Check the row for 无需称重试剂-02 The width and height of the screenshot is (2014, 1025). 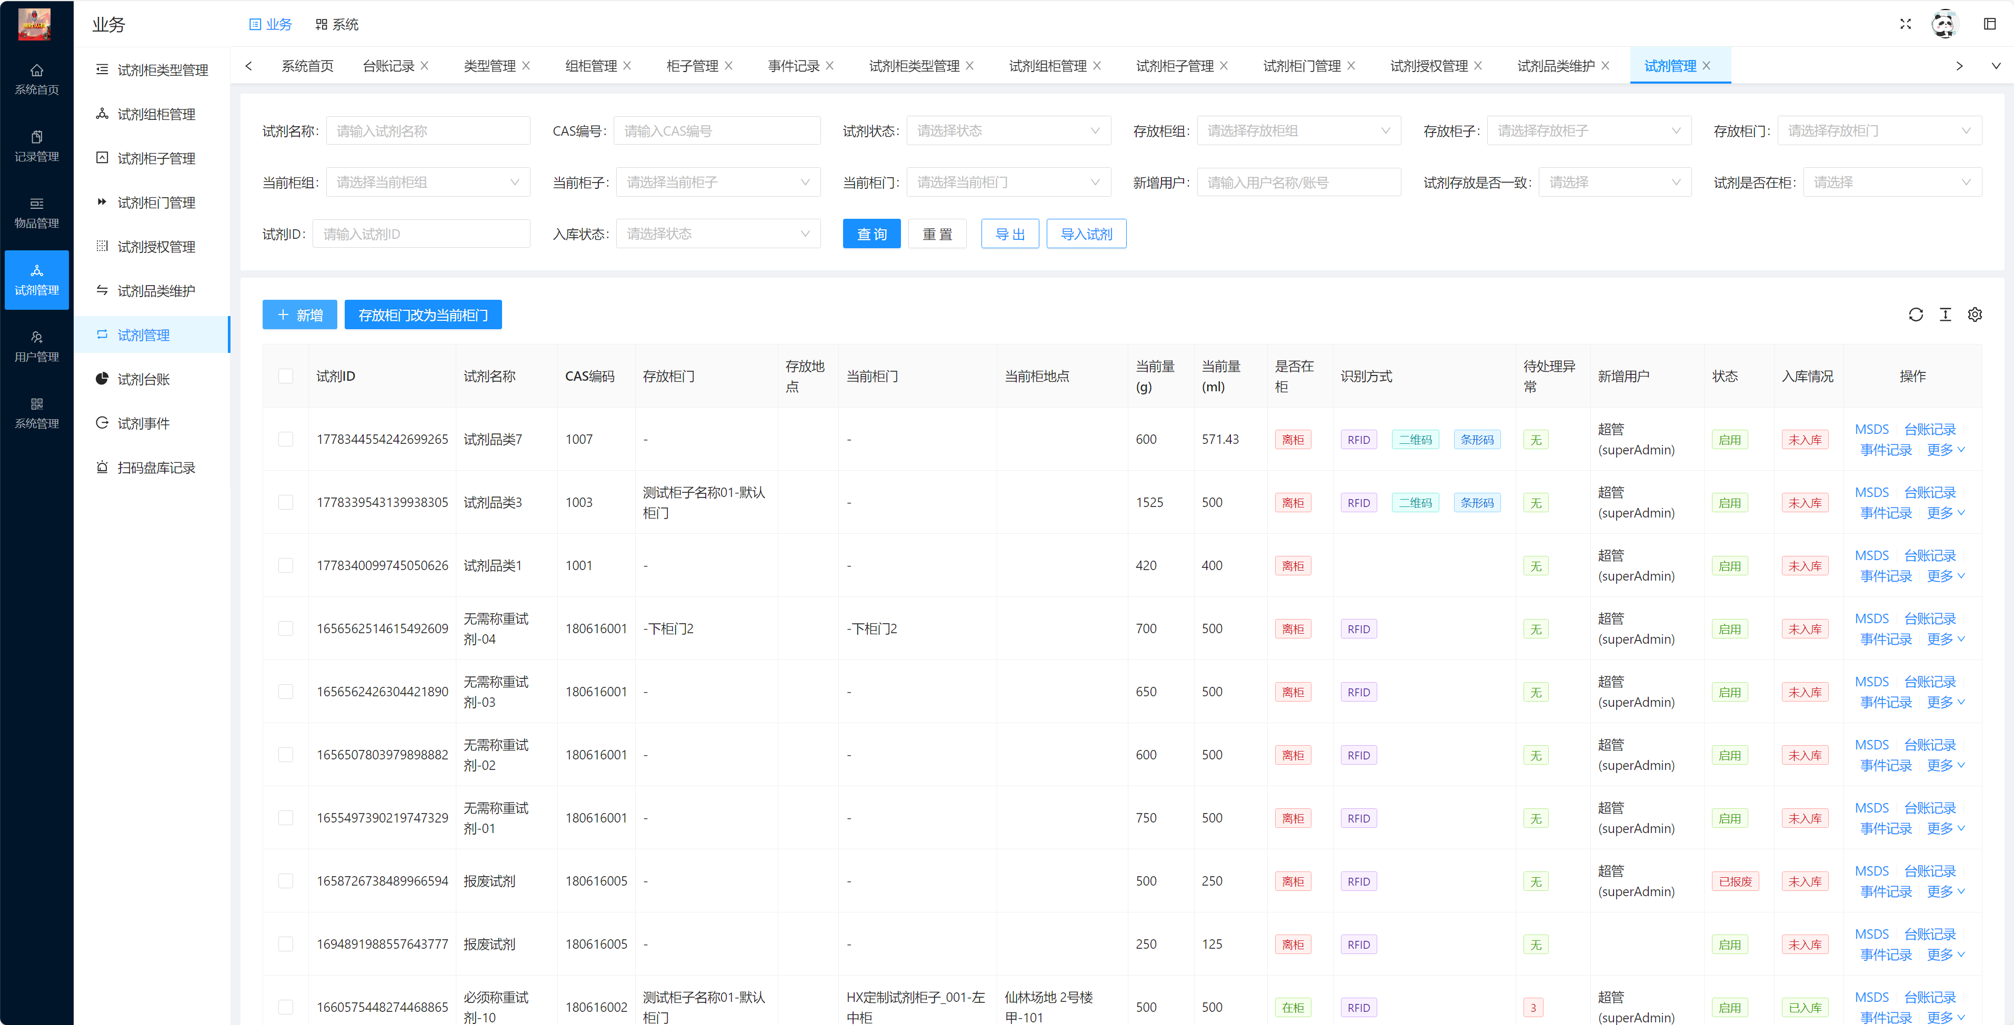click(286, 755)
